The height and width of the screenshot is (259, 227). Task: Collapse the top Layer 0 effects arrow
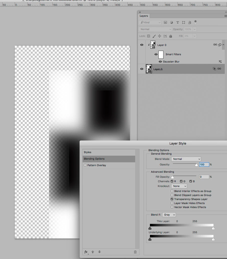[x=223, y=45]
